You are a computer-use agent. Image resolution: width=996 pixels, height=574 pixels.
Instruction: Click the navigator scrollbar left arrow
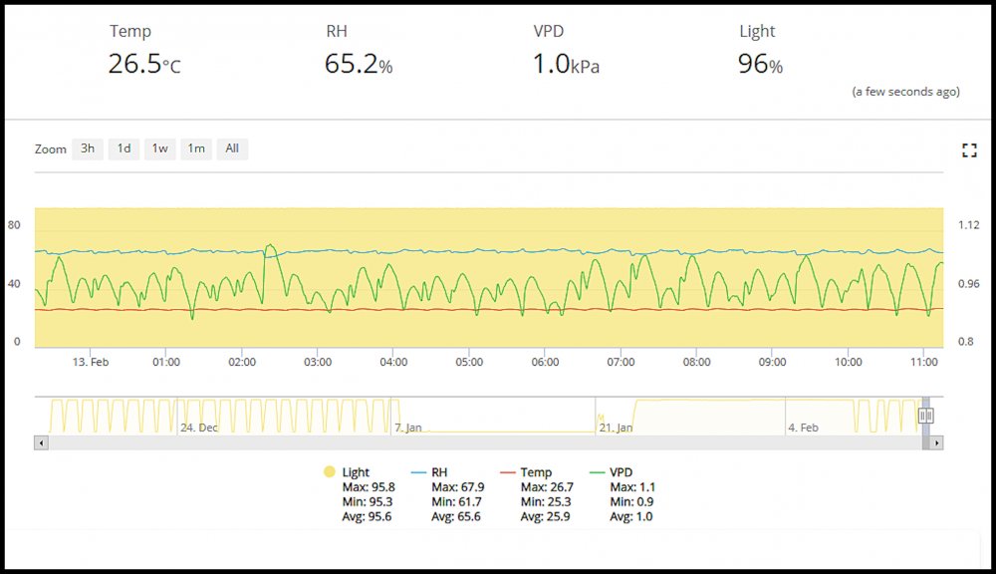(x=40, y=441)
